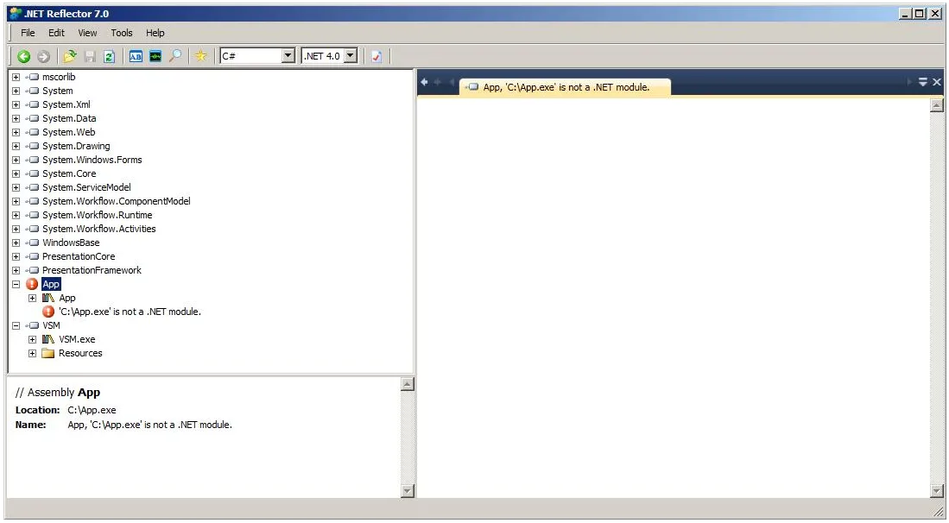Click document pane scrollbar down arrow
Viewport: 949px width, 523px height.
click(937, 491)
